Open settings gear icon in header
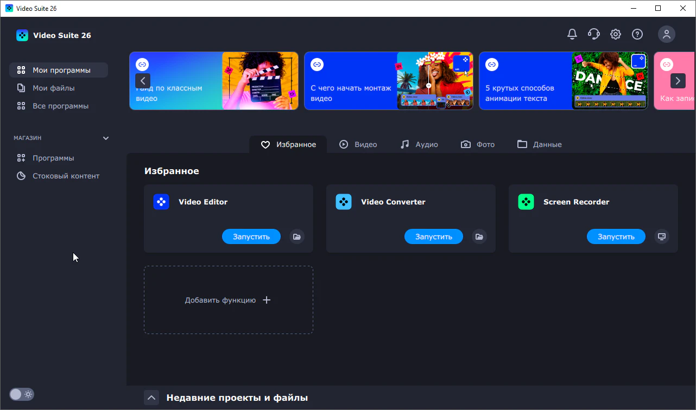The width and height of the screenshot is (696, 410). 616,34
